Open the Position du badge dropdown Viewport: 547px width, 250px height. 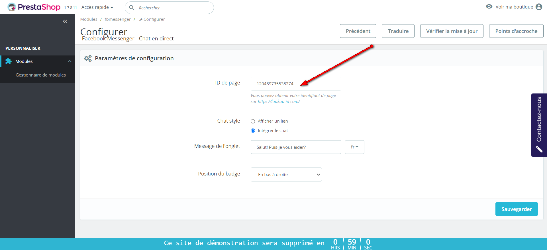pyautogui.click(x=286, y=174)
